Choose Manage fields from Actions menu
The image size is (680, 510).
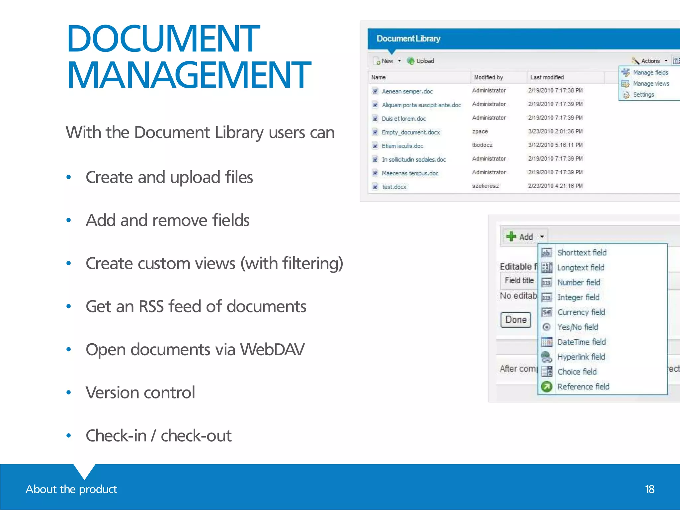650,72
